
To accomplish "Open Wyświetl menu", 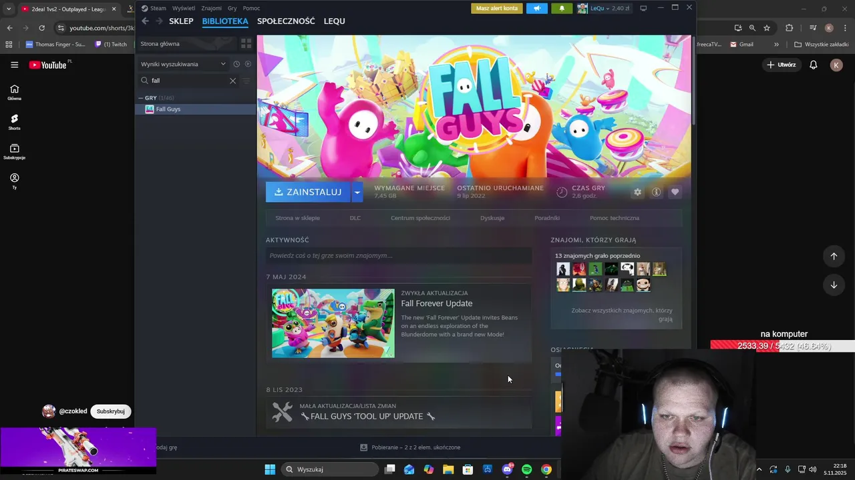I will tap(184, 8).
